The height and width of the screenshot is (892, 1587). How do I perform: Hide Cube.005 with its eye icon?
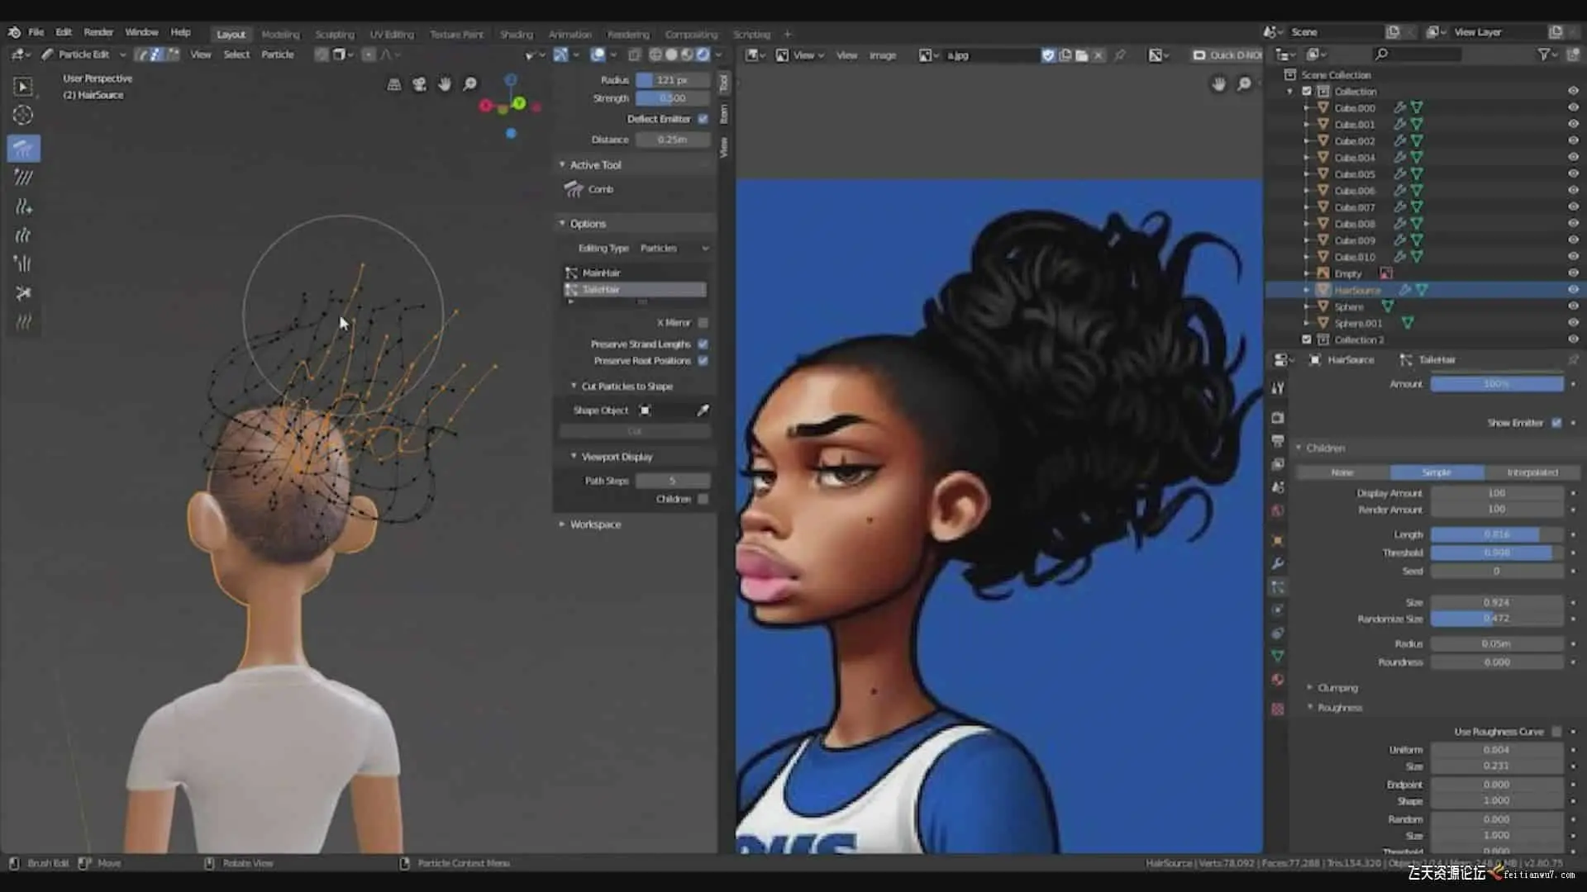click(1573, 174)
